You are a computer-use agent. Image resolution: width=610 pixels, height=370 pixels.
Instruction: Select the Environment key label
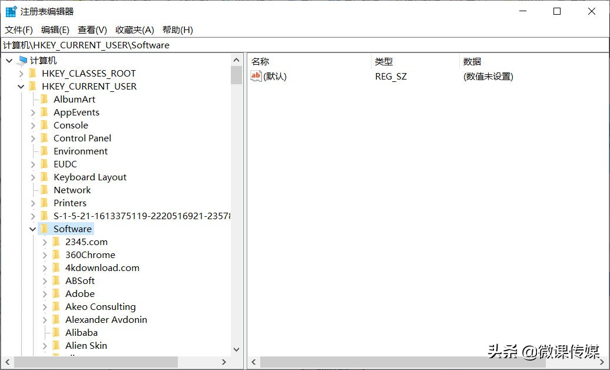click(x=81, y=151)
